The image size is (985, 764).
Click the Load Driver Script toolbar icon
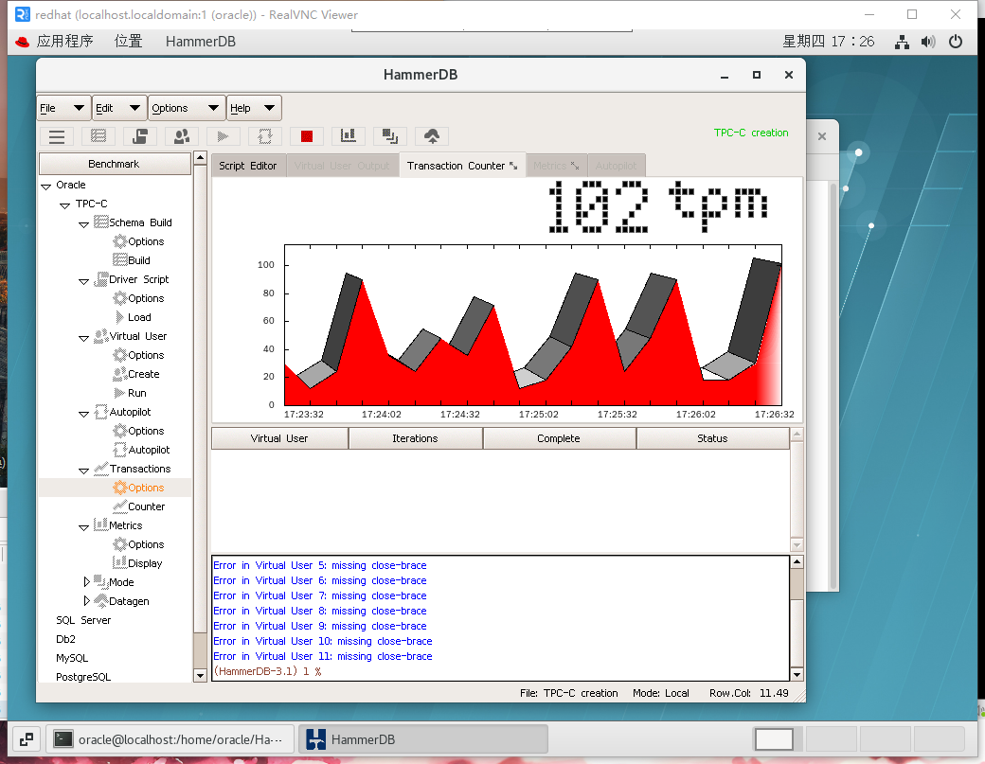(x=139, y=136)
